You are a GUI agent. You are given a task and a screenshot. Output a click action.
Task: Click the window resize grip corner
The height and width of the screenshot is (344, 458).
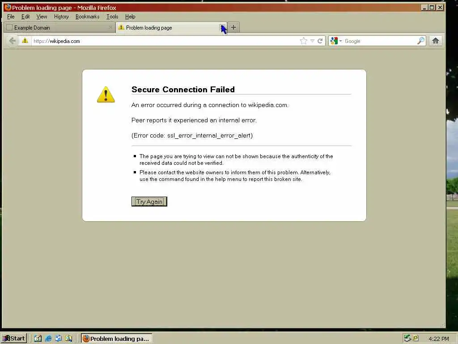[442, 325]
